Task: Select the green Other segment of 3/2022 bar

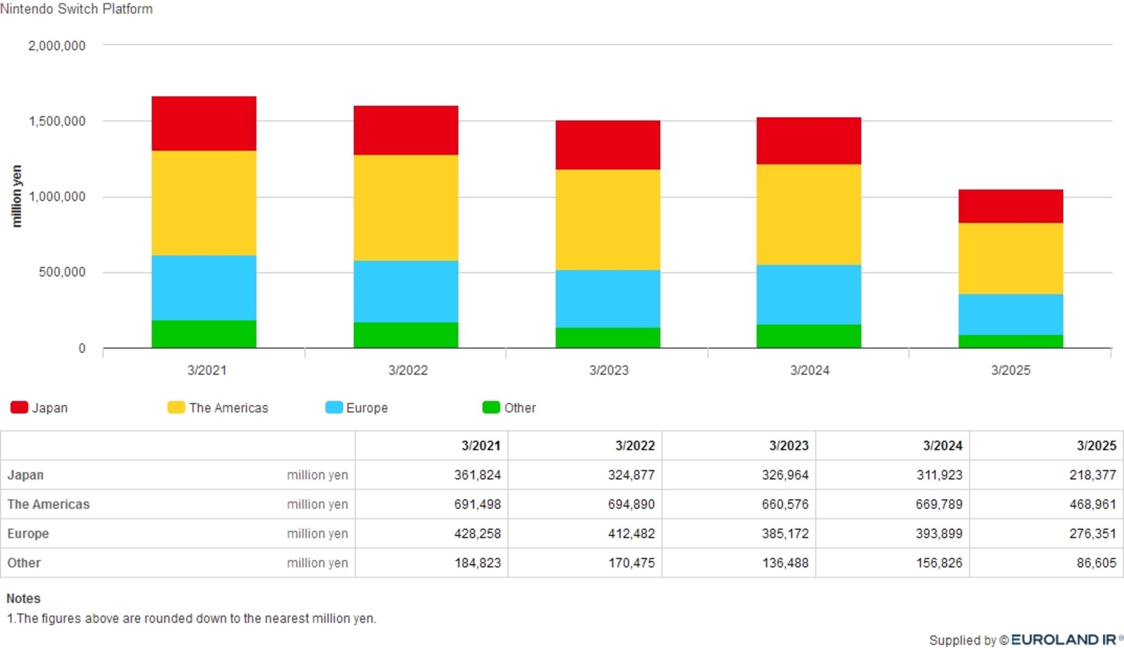Action: [x=406, y=335]
